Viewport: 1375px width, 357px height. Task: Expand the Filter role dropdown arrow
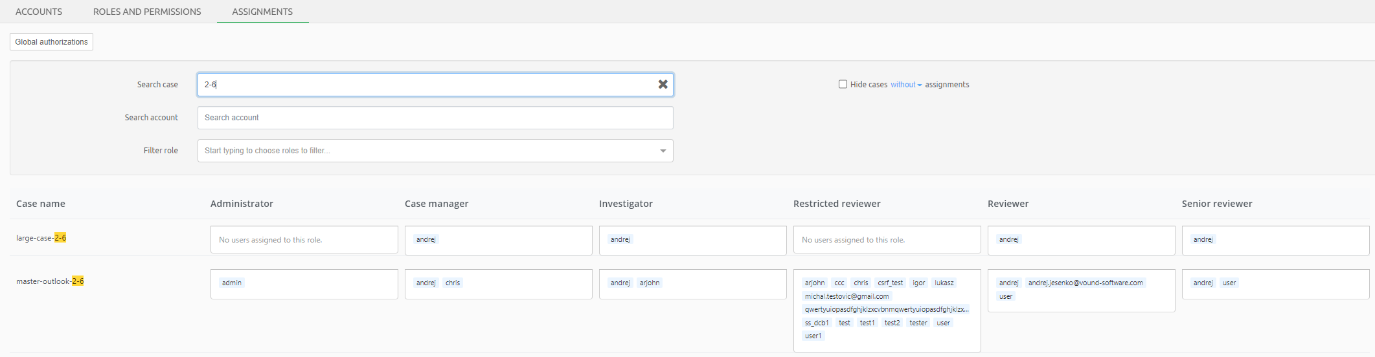pos(663,151)
